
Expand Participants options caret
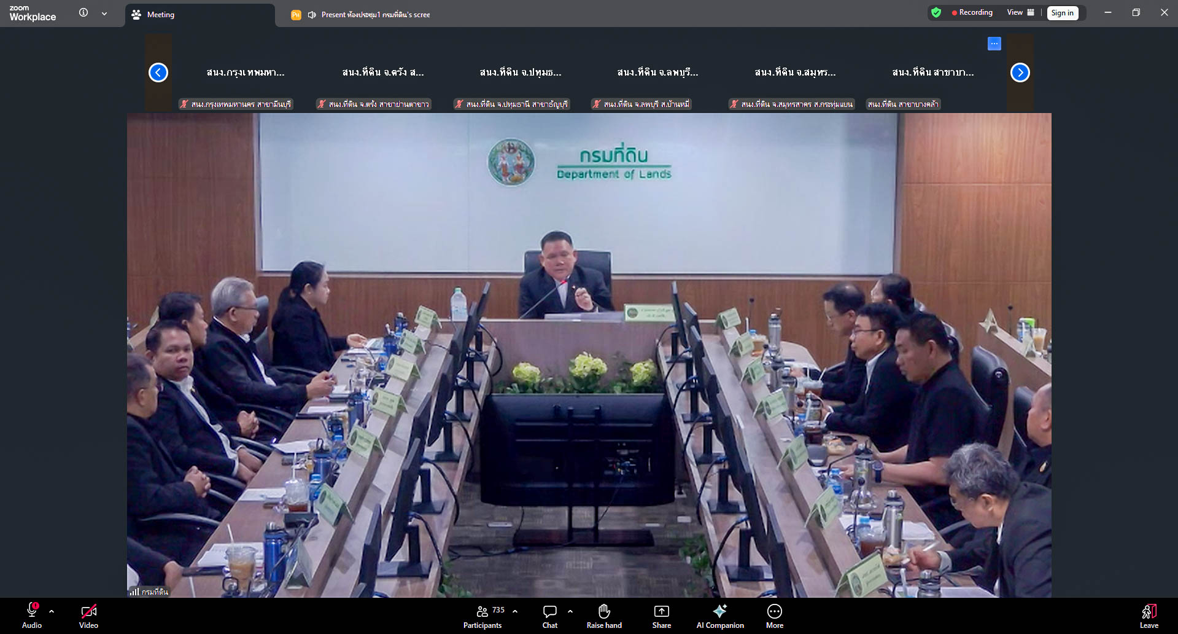[x=515, y=611]
